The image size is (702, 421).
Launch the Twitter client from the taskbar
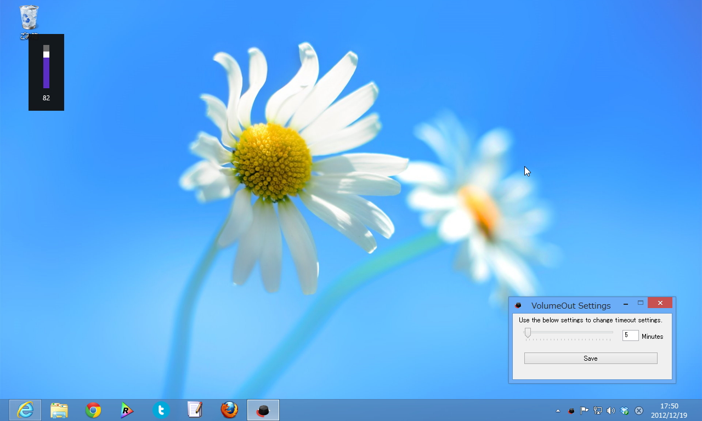(x=161, y=409)
